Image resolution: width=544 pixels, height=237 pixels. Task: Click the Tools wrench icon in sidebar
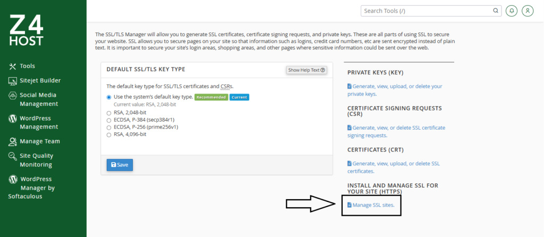click(13, 66)
